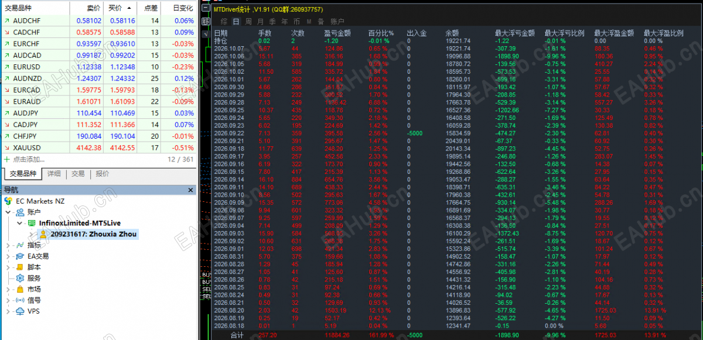
Task: Click the 账户 accounts people icon
Action: pyautogui.click(x=21, y=212)
